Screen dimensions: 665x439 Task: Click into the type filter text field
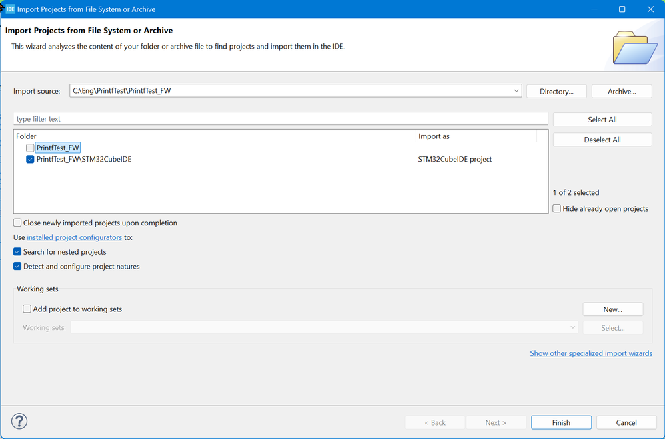click(281, 119)
